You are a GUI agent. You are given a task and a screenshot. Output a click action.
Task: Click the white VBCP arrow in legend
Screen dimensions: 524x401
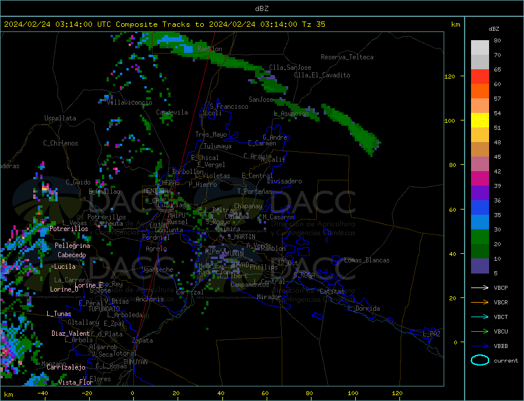(480, 288)
